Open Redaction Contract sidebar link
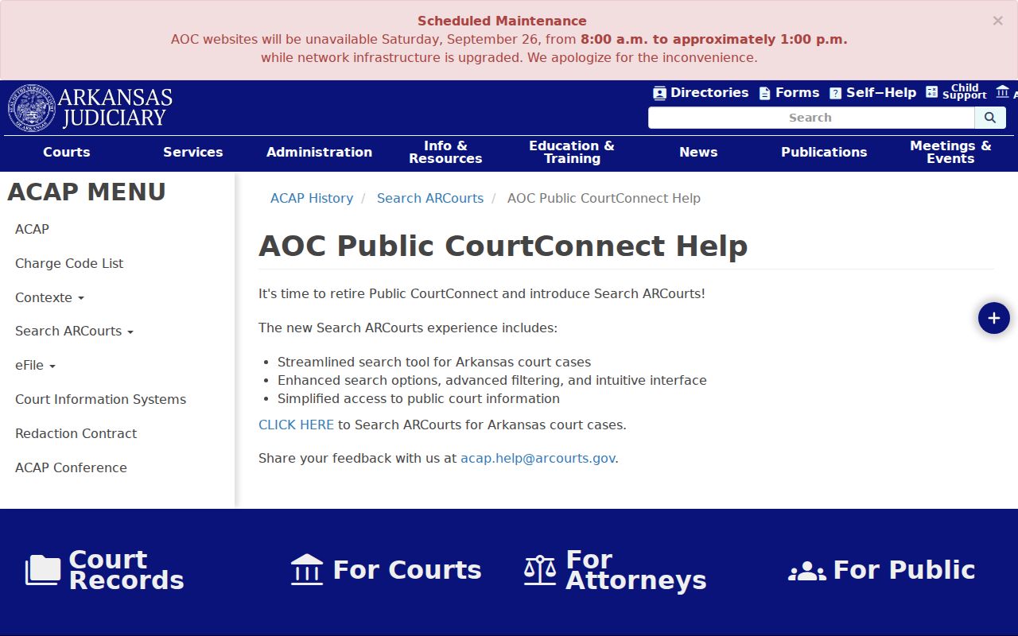The height and width of the screenshot is (636, 1018). pyautogui.click(x=76, y=433)
